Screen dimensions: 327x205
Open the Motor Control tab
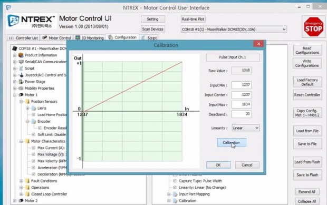click(56, 38)
